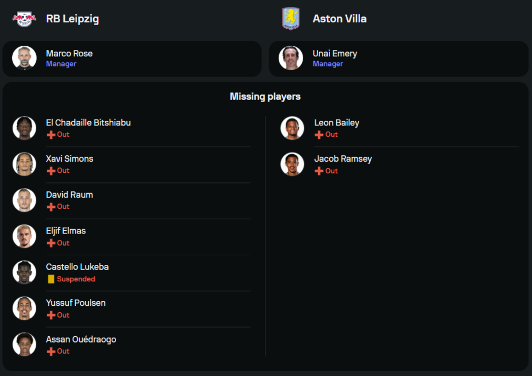This screenshot has width=532, height=376.
Task: Open Leon Bailey's player avatar
Action: [293, 128]
